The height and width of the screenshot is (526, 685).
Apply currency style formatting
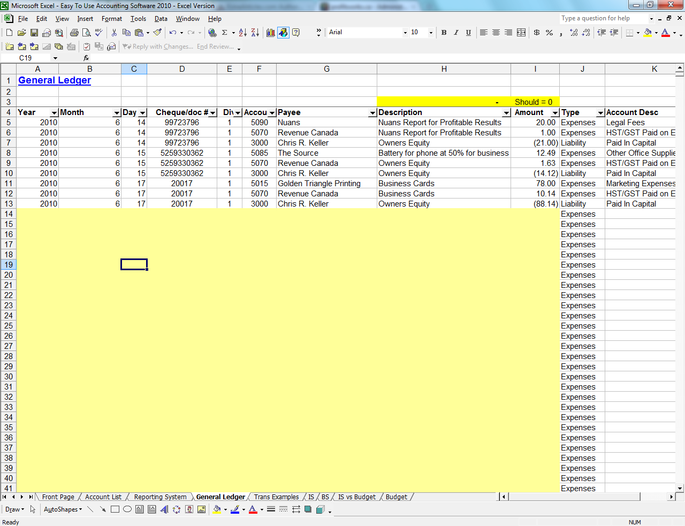537,32
